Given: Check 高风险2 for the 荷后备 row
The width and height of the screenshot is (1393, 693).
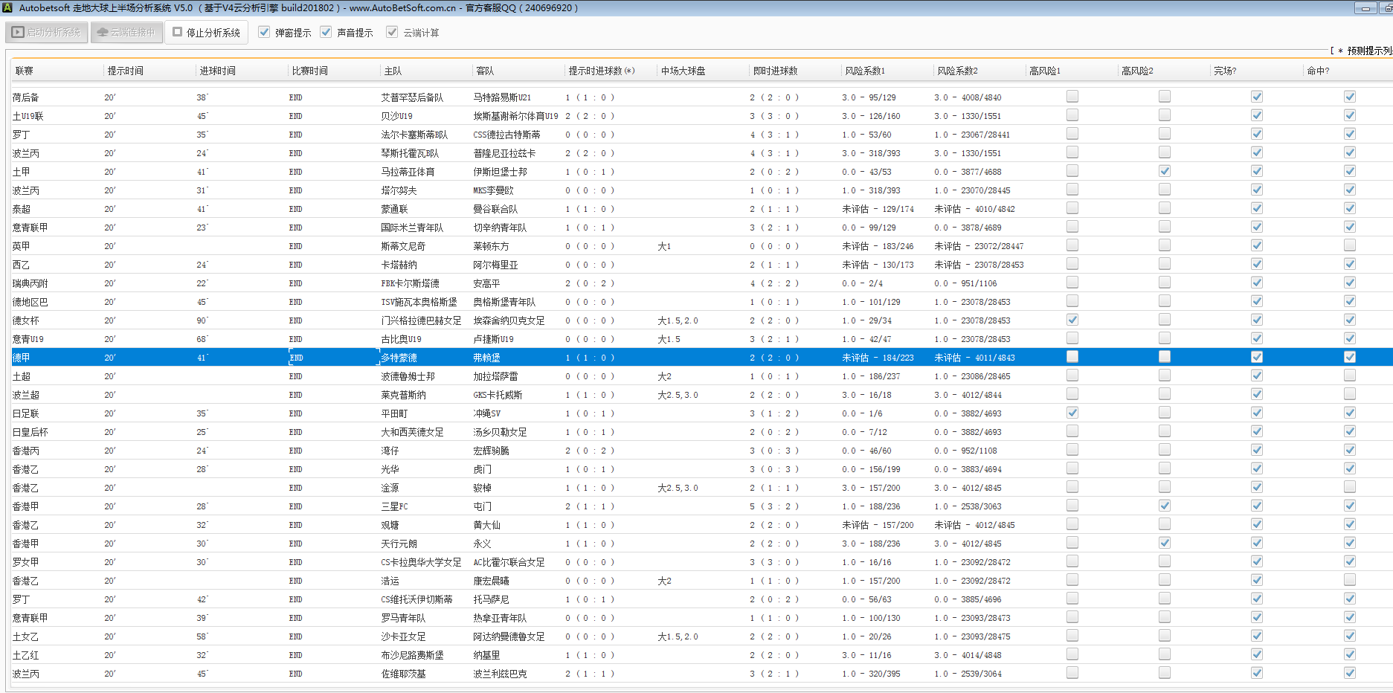Looking at the screenshot, I should click(x=1164, y=97).
